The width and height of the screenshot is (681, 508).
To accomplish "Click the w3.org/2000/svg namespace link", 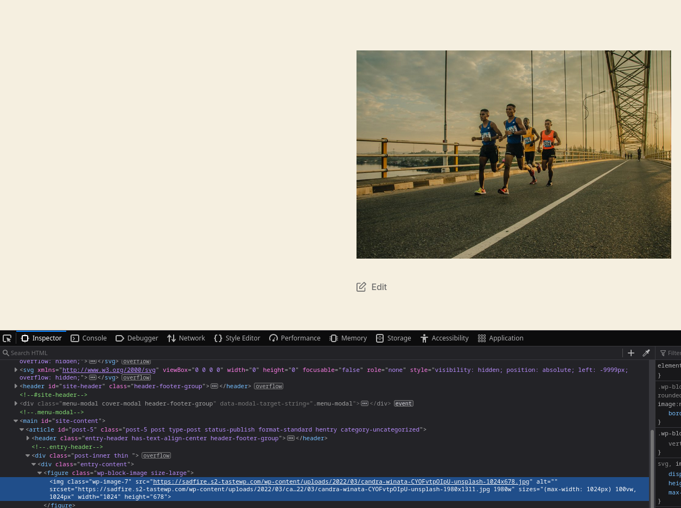I will (109, 370).
